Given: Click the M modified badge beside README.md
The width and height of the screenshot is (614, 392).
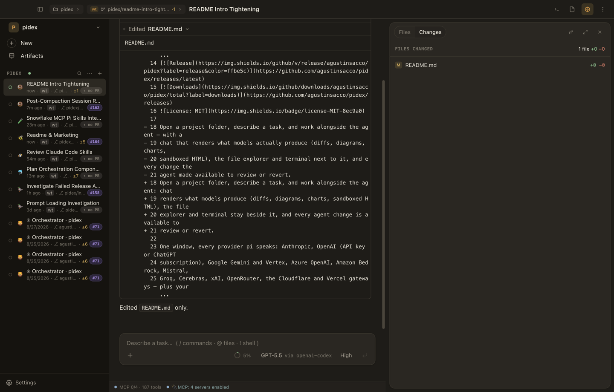Looking at the screenshot, I should tap(398, 65).
